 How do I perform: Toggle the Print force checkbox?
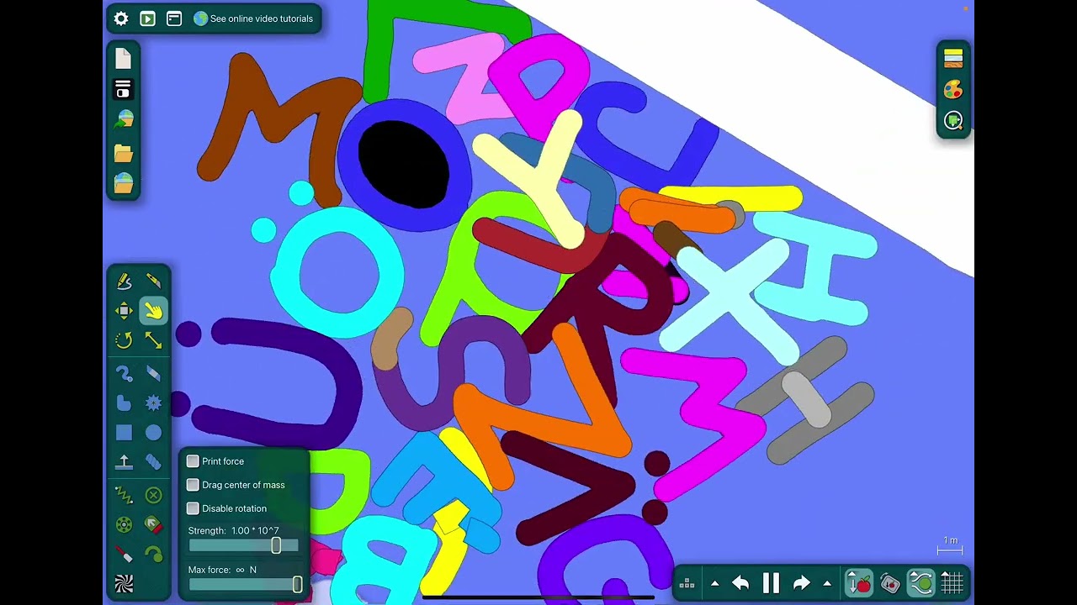coord(193,461)
